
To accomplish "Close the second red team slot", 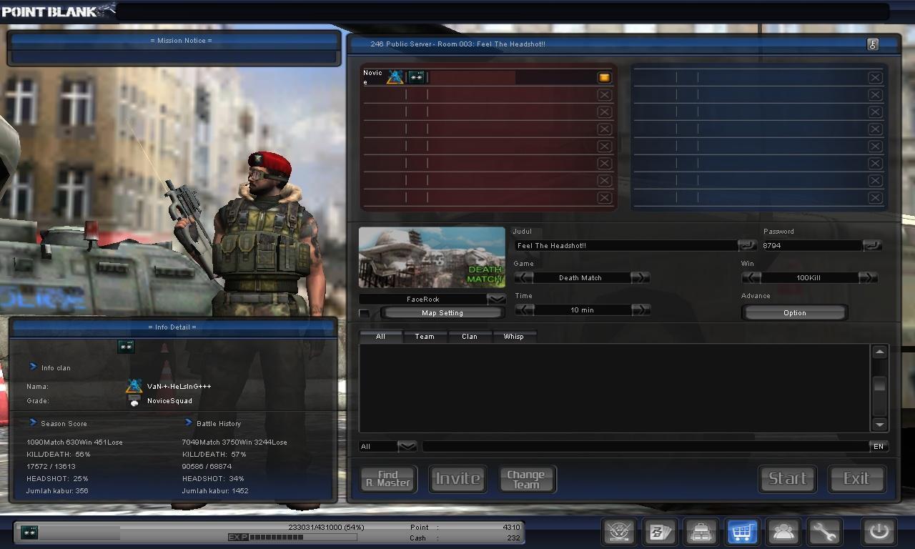I will [604, 94].
